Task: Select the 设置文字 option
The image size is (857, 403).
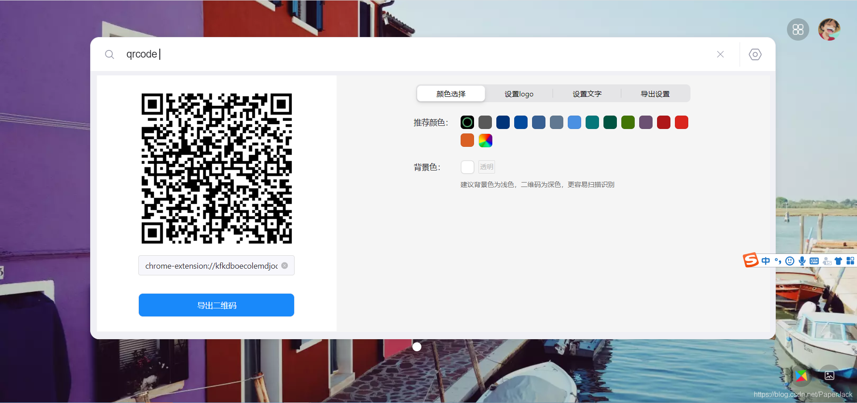Action: (x=587, y=94)
